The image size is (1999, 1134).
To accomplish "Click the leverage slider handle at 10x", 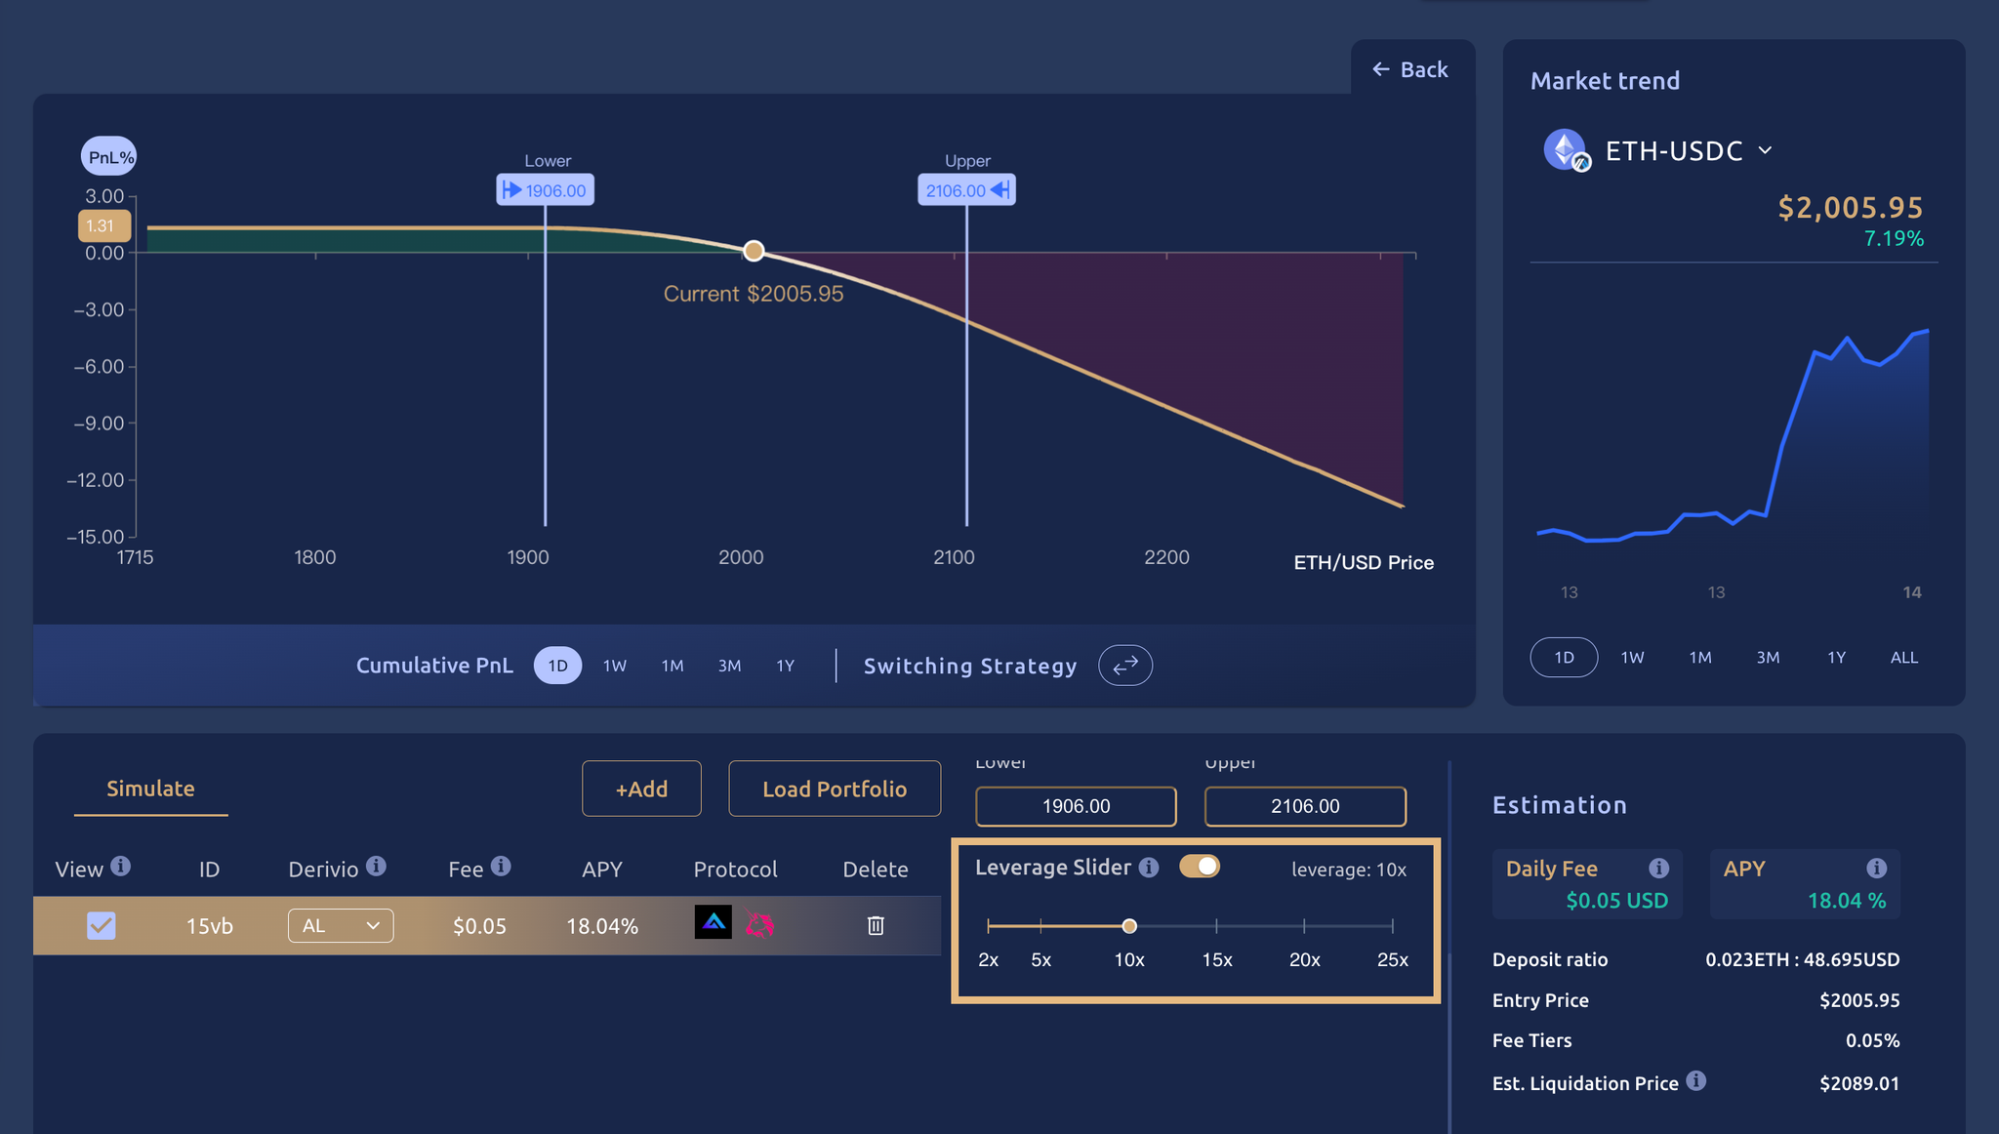I will point(1129,925).
